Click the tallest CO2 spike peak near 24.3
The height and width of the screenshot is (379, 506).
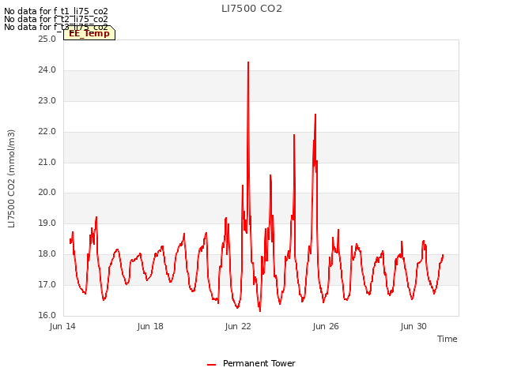coord(248,62)
